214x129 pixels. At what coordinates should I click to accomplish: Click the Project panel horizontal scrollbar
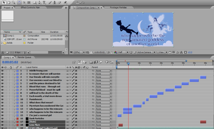(39, 52)
